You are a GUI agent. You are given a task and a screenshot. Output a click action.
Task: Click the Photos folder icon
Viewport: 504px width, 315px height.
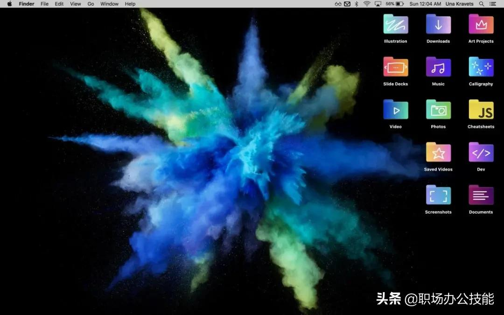438,110
